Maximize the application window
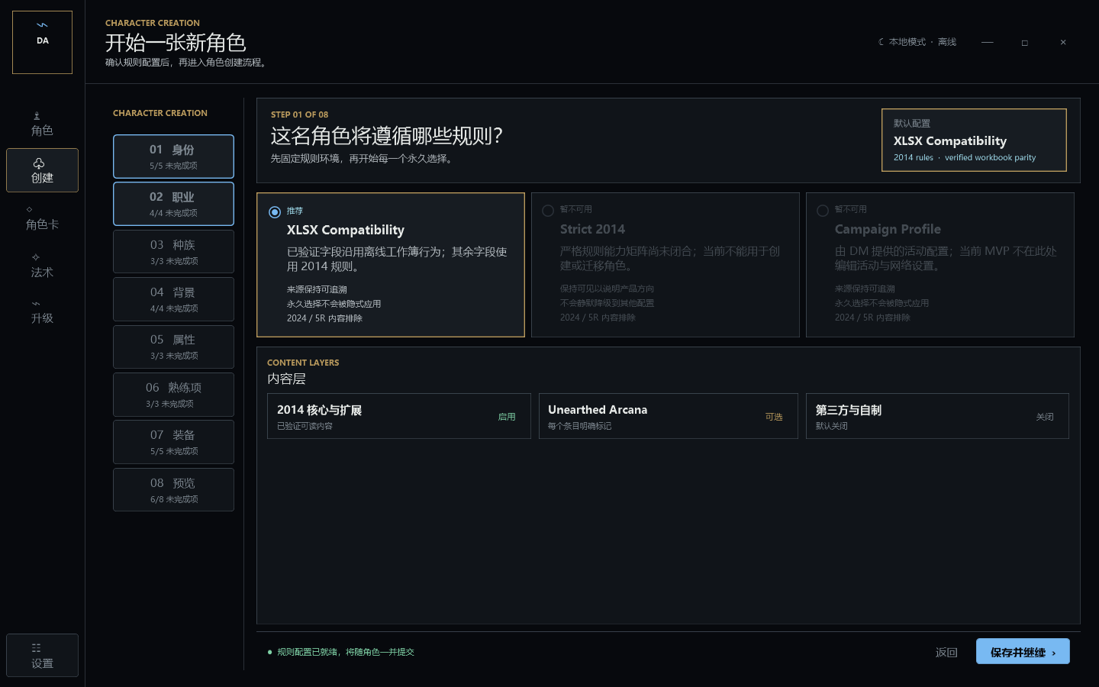1099x687 pixels. tap(1025, 42)
